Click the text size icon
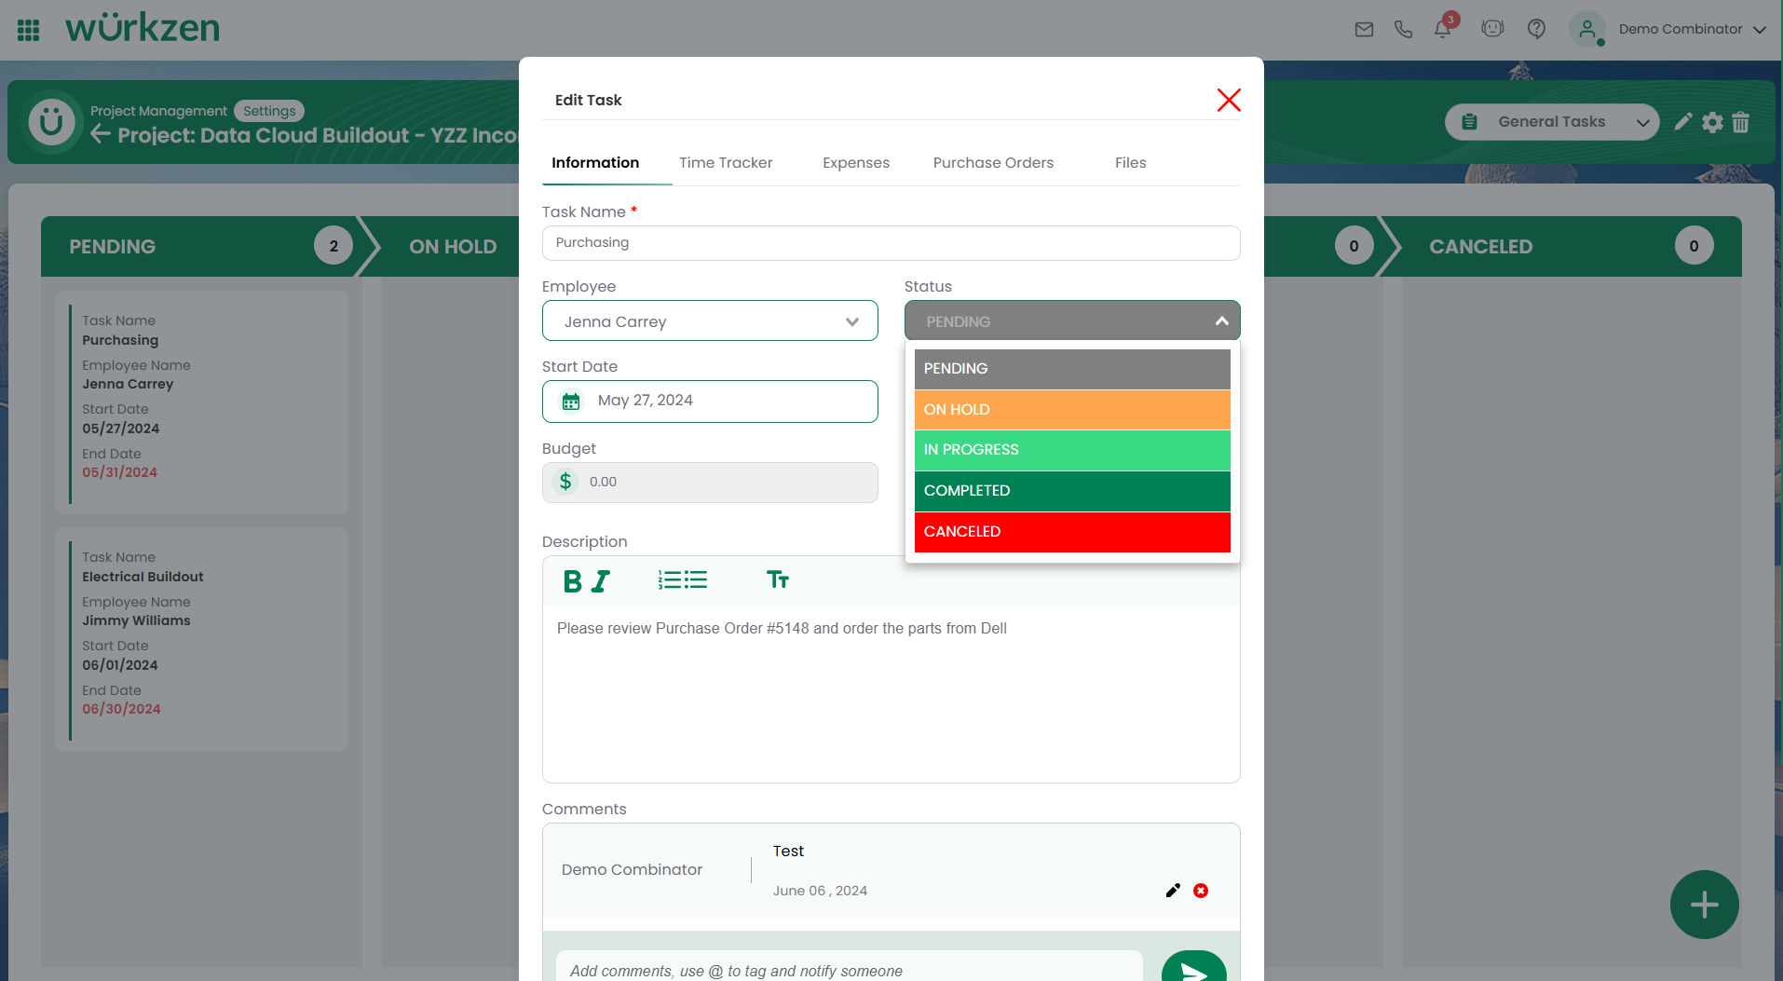The width and height of the screenshot is (1783, 981). [x=777, y=580]
